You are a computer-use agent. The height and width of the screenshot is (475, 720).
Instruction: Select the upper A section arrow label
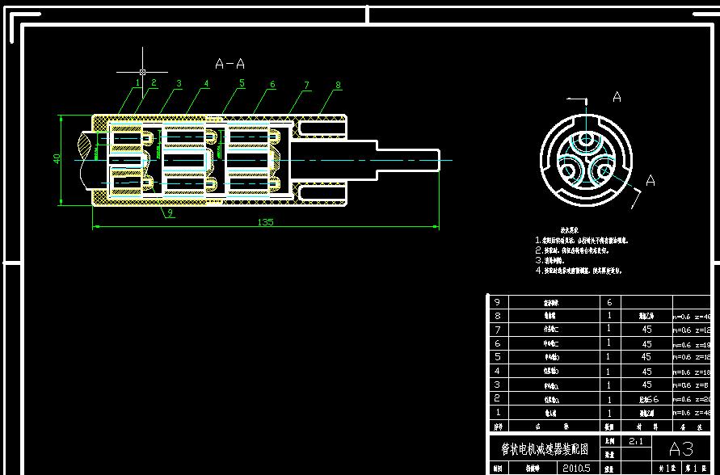(617, 97)
